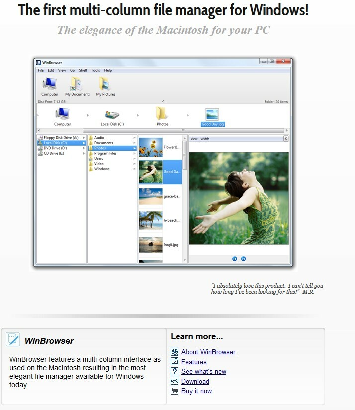Click the Features link icon
This screenshot has height=410, width=355.
coord(175,362)
